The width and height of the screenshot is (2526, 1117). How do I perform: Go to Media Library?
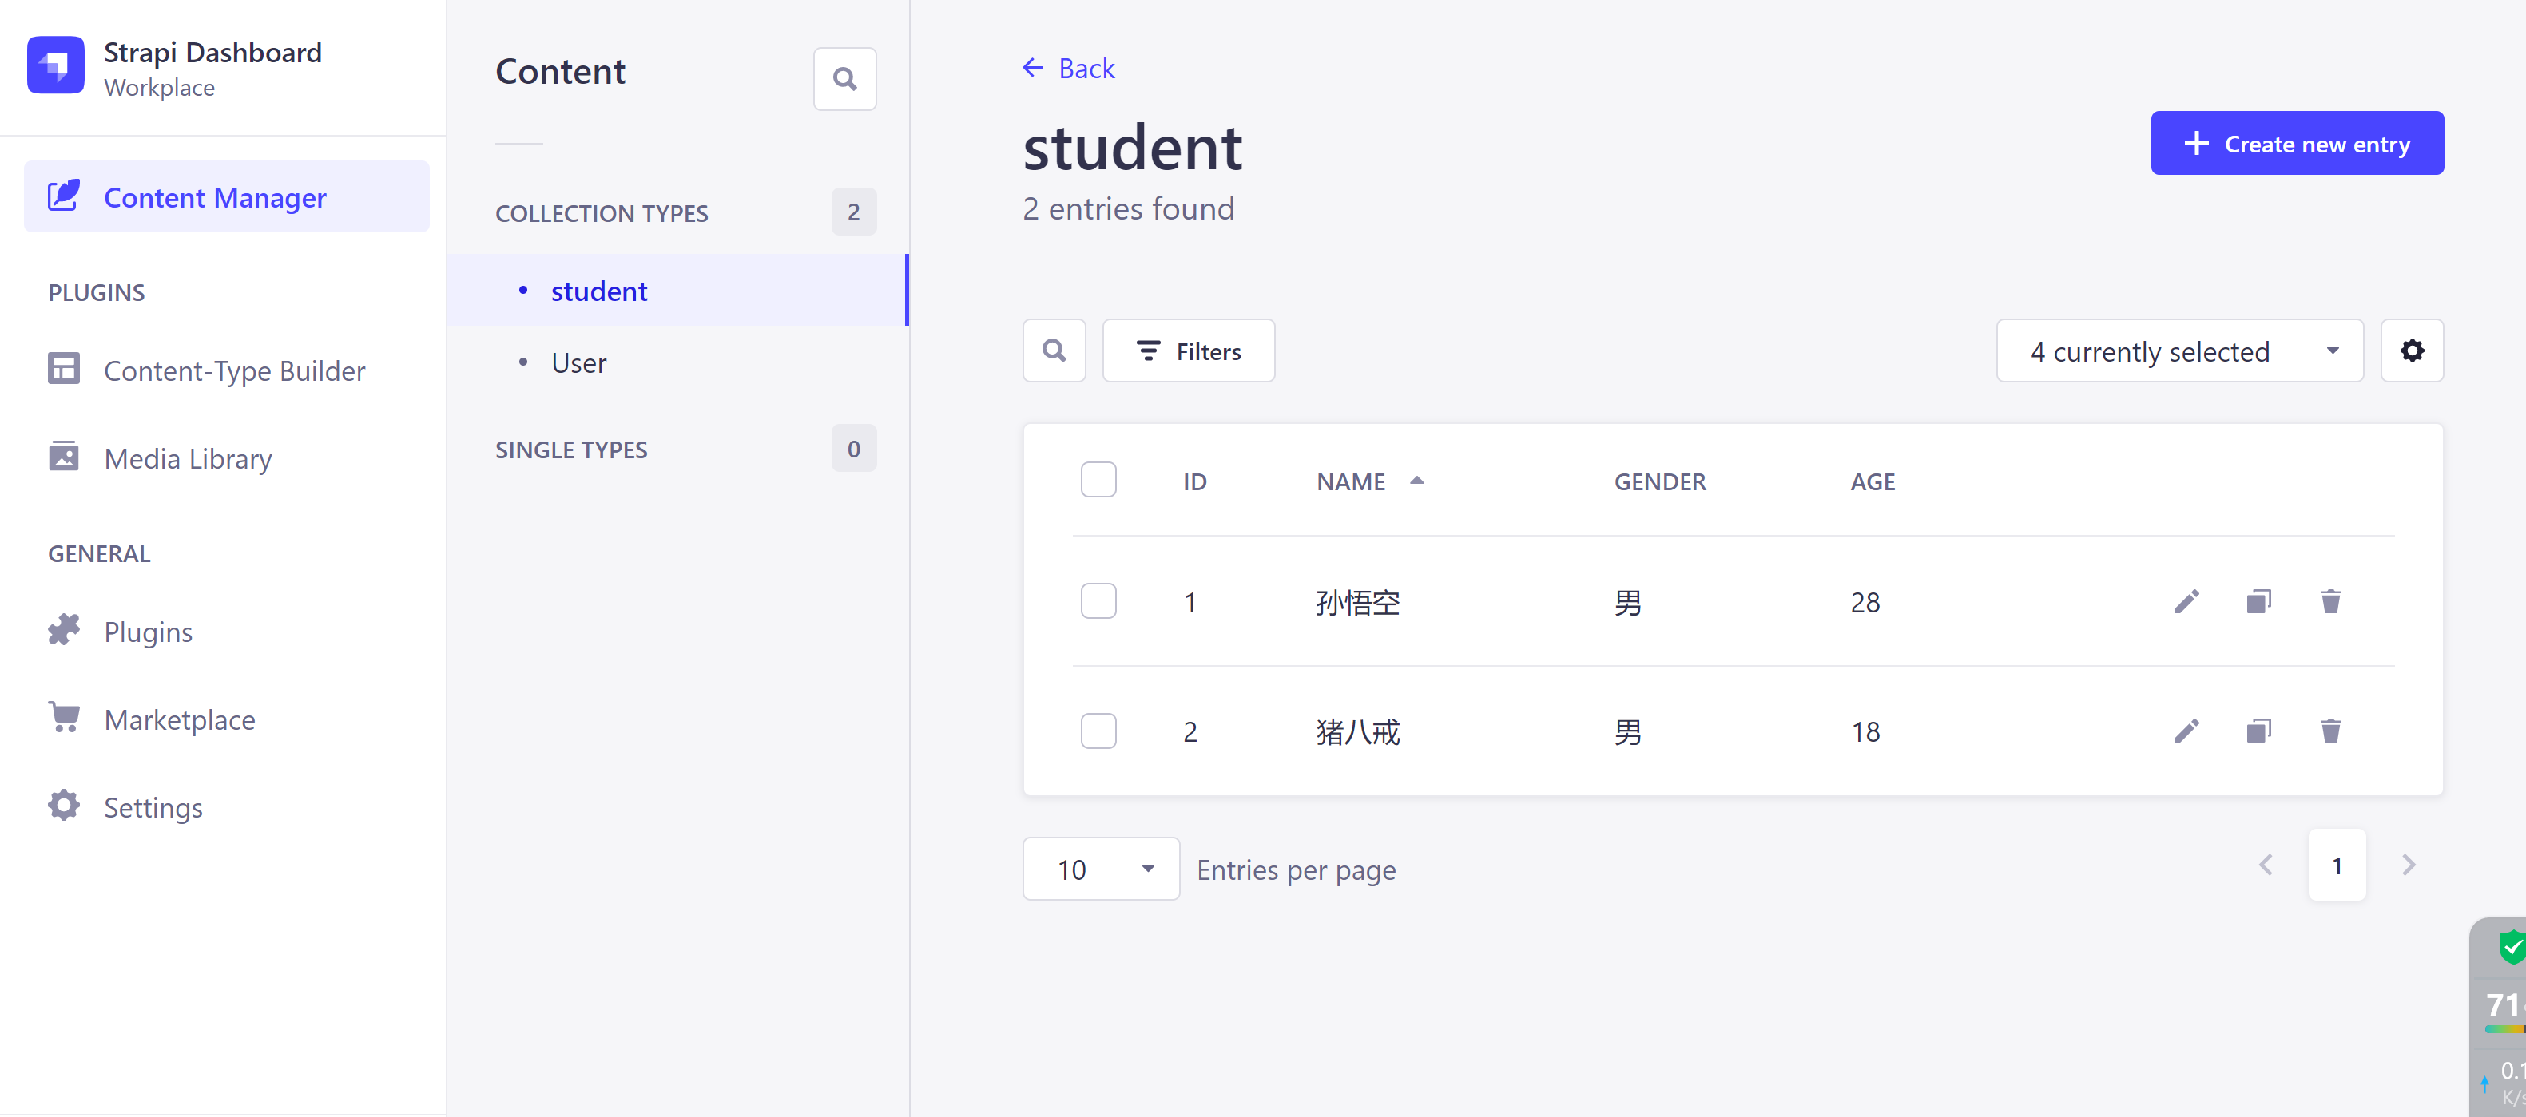click(187, 458)
